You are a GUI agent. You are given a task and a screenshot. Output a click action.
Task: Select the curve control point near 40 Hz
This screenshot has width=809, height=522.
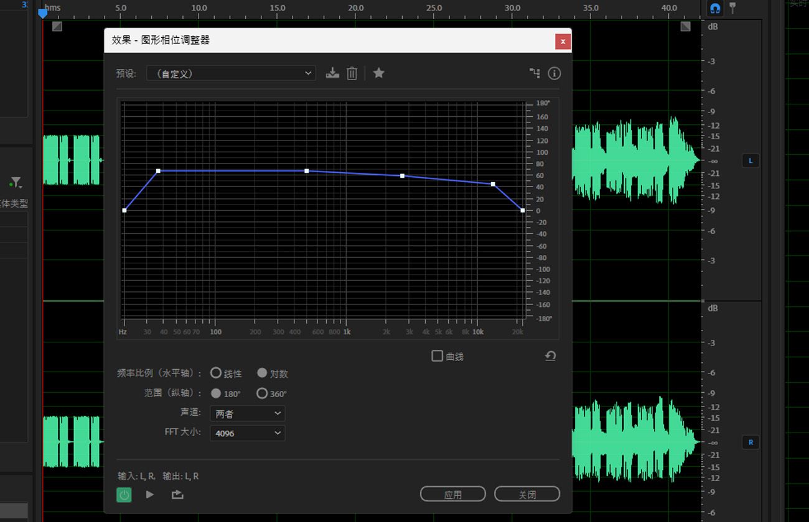158,171
